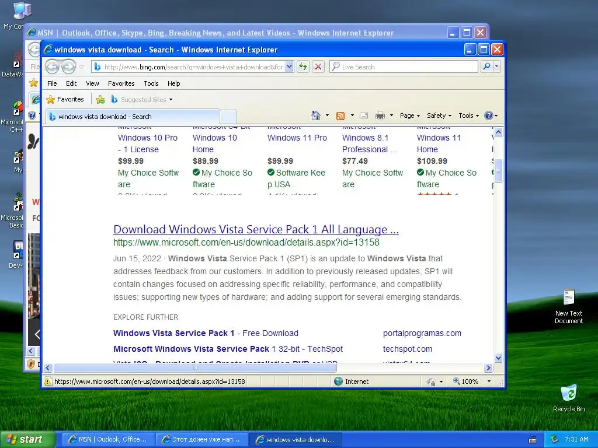Open the Edit menu
Viewport: 598px width, 448px height.
pyautogui.click(x=71, y=83)
